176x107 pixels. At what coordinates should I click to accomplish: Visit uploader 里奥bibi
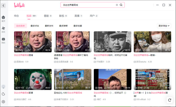point(20,62)
